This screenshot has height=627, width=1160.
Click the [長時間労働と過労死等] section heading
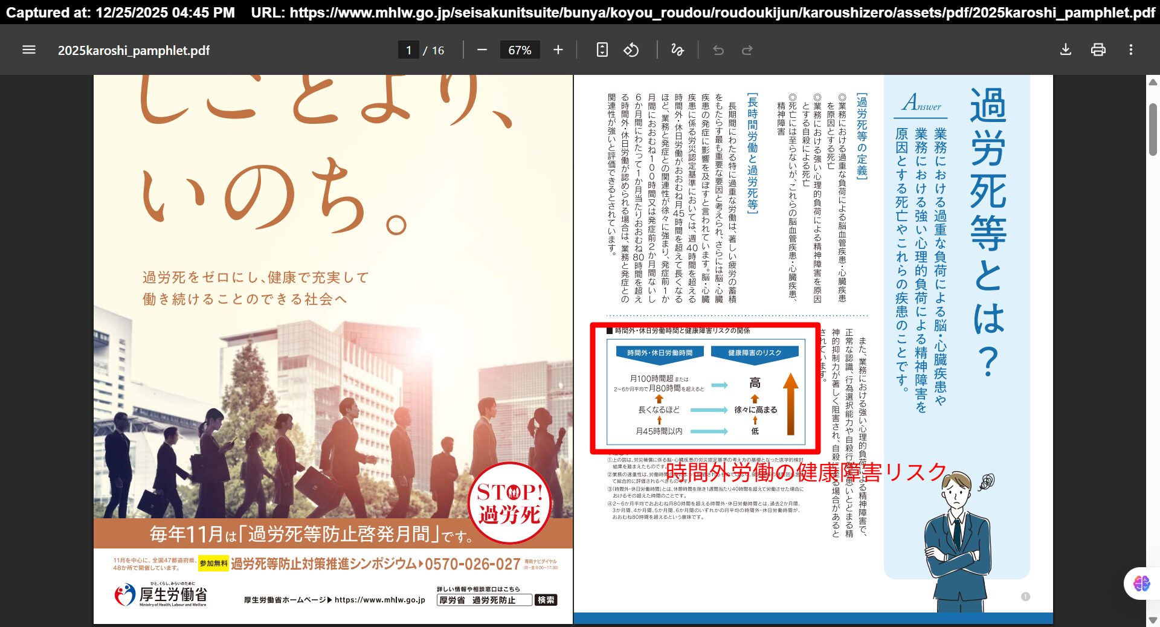(x=753, y=153)
